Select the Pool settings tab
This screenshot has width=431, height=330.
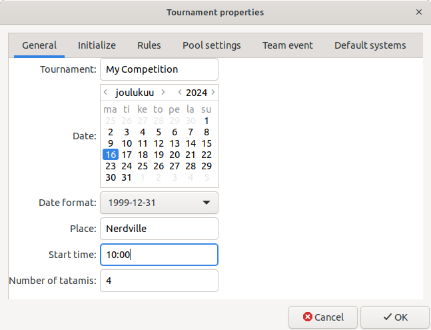click(x=212, y=45)
